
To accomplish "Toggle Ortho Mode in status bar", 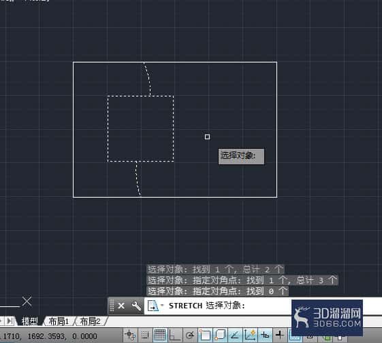I will click(x=175, y=336).
